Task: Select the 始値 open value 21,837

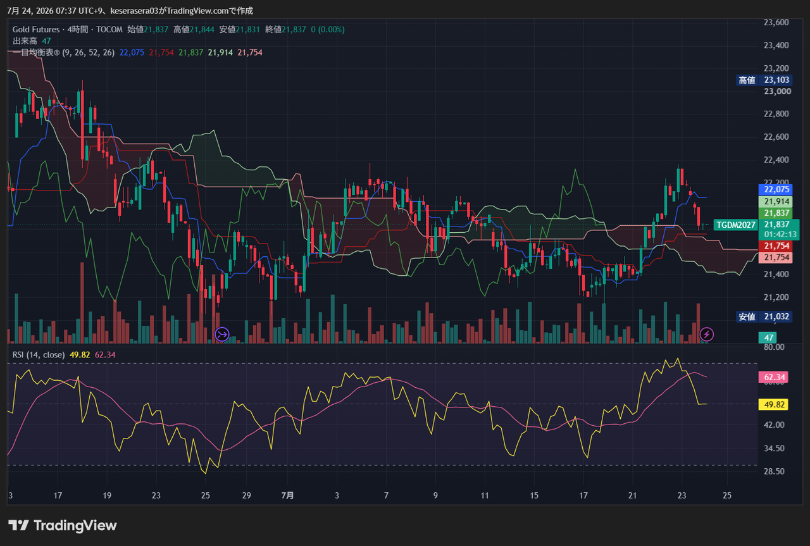Action: pos(156,30)
